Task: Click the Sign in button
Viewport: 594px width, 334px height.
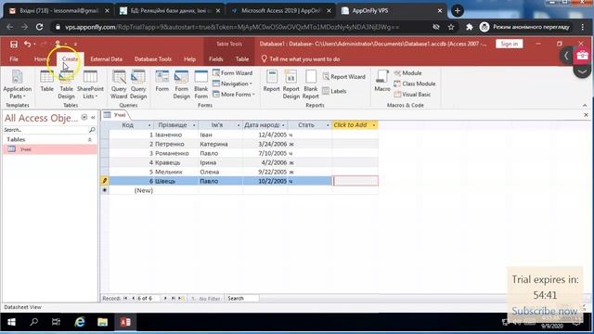Action: pyautogui.click(x=510, y=44)
